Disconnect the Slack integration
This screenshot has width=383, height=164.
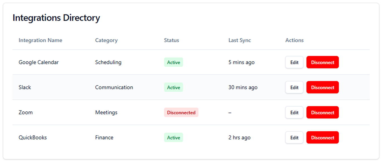(x=322, y=87)
